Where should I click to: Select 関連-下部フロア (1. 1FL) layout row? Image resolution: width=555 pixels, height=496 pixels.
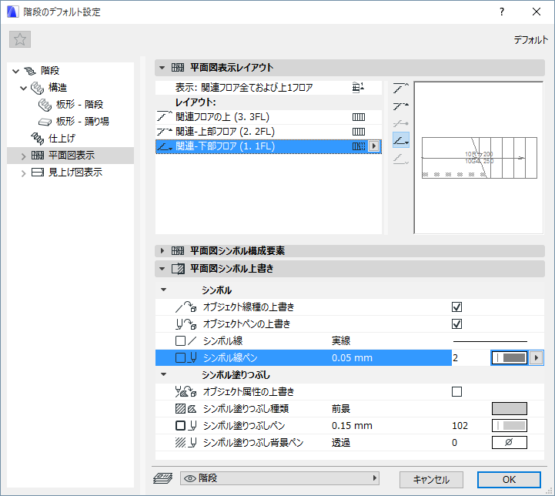tap(269, 146)
